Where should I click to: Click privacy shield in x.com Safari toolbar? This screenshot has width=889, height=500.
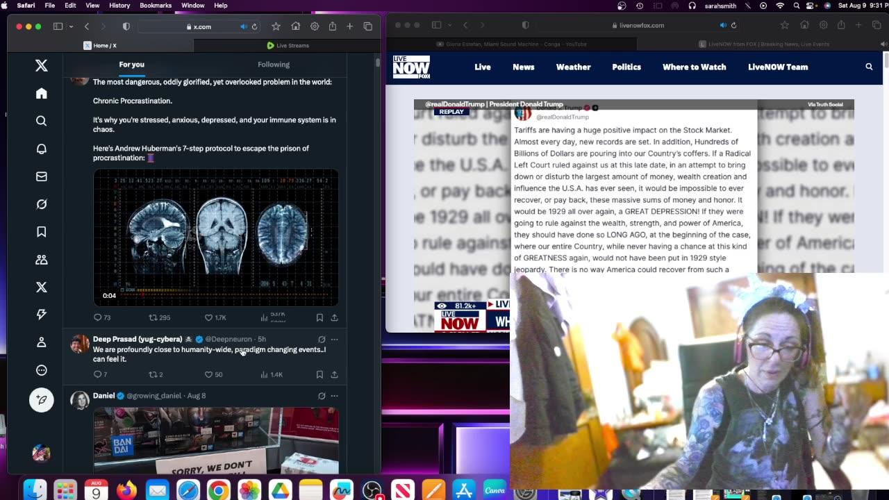coord(126,26)
